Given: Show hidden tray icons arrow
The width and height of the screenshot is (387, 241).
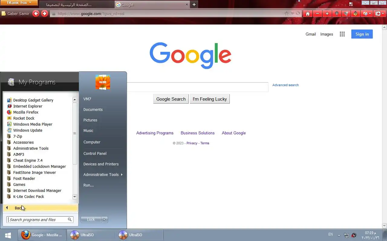Looking at the screenshot, I should click(339, 235).
